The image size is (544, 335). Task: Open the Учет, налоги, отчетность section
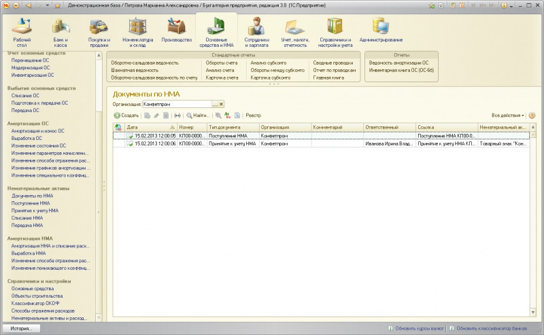tap(295, 33)
